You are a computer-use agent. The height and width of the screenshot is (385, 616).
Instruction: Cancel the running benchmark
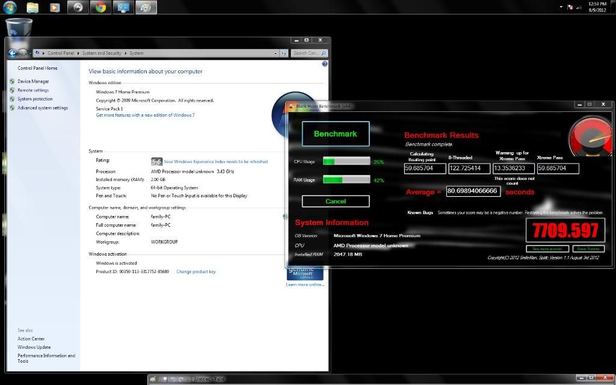336,201
